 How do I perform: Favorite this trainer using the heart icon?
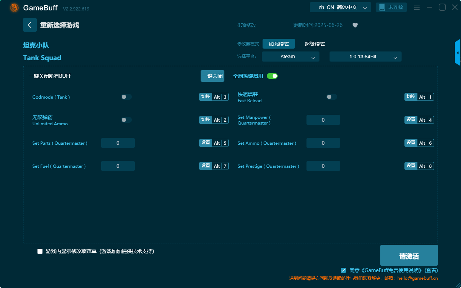(x=355, y=25)
